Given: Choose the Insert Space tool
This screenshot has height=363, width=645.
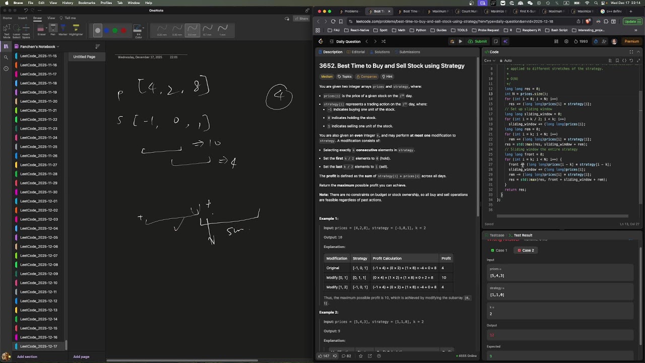Looking at the screenshot, I should [x=26, y=31].
